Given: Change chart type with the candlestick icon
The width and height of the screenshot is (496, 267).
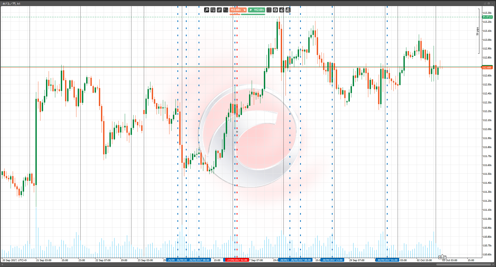Looking at the screenshot, I should 219,10.
